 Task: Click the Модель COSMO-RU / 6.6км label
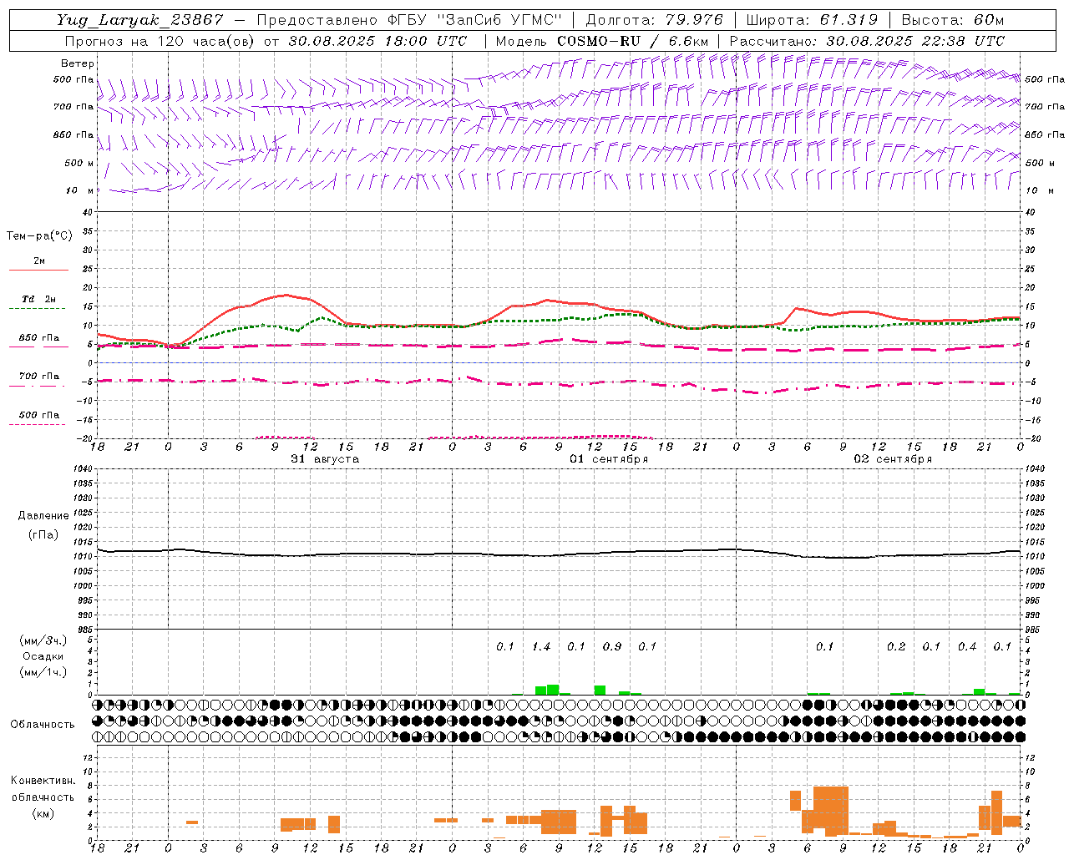pos(602,41)
